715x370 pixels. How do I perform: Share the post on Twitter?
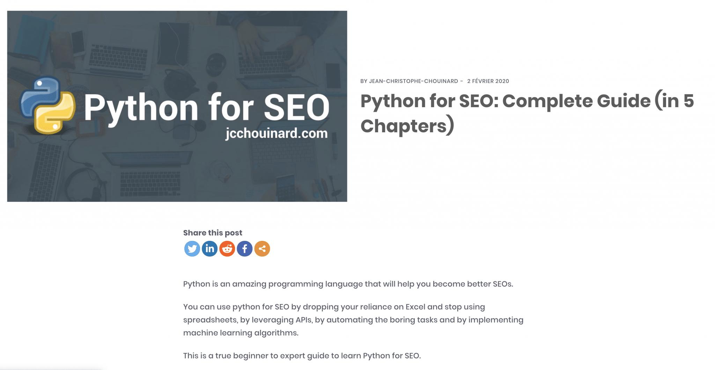pyautogui.click(x=192, y=249)
